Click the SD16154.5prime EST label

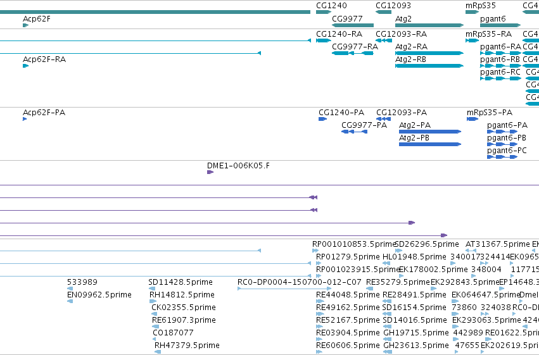tap(414, 308)
